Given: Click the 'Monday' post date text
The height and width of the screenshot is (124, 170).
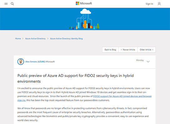Looking at the screenshot, I should [x=140, y=60].
